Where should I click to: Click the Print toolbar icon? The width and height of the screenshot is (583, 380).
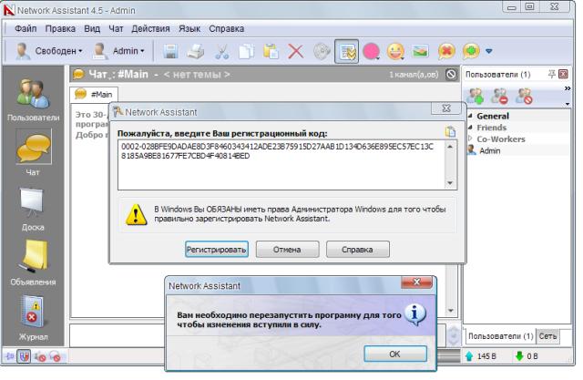pos(196,51)
